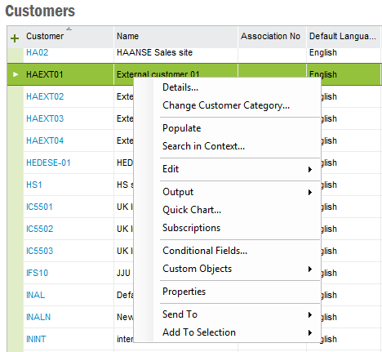
Task: Expand the Edit submenu arrow
Action: [310, 169]
